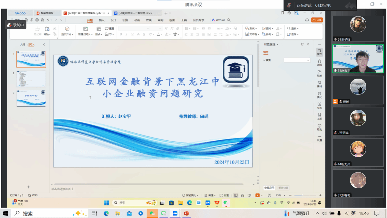Open the 填充 fill dropdown box
This screenshot has height=218, width=387.
tap(297, 60)
